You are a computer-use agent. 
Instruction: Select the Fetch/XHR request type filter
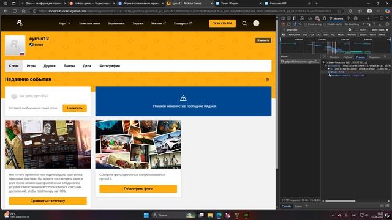pos(294,35)
